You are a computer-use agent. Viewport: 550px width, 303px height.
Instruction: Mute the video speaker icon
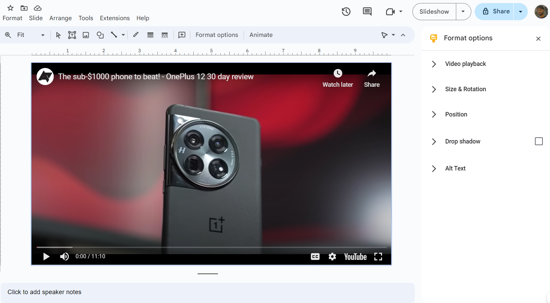[x=64, y=257]
